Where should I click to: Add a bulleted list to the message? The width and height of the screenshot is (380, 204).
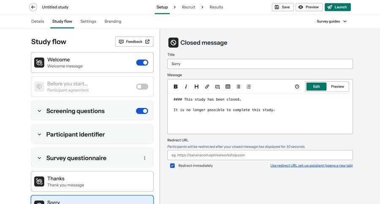pos(238,86)
